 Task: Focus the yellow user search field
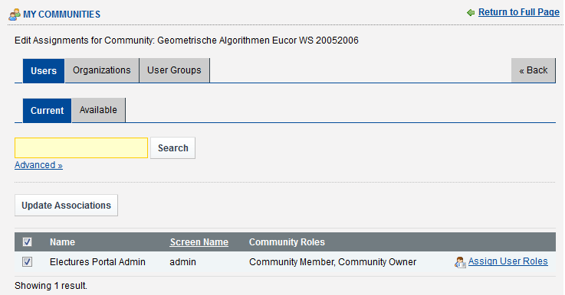pos(81,148)
